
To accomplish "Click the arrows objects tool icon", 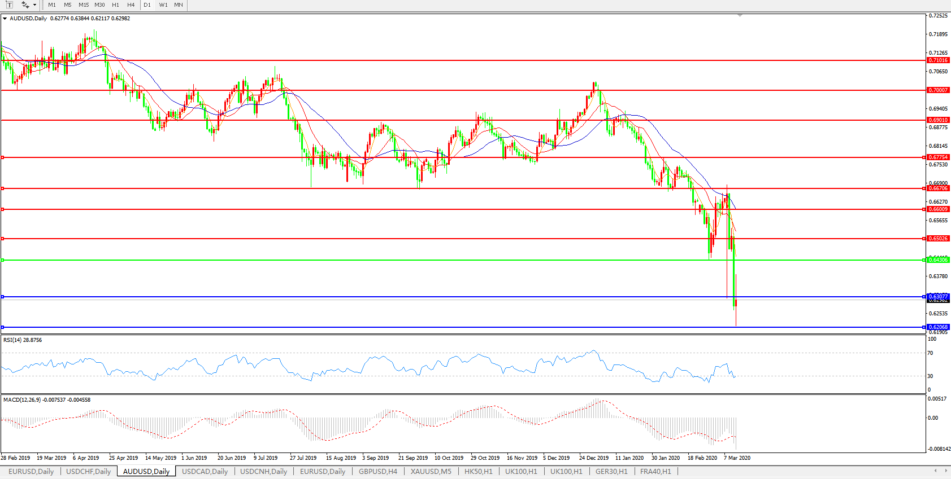I will (25, 5).
